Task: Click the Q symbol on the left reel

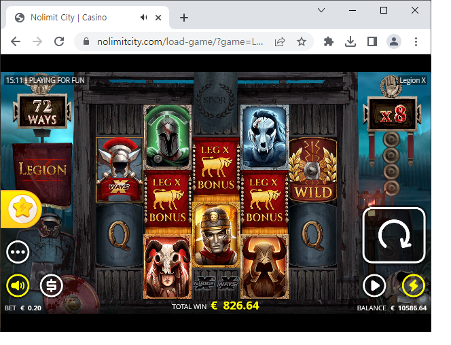Action: tap(120, 235)
